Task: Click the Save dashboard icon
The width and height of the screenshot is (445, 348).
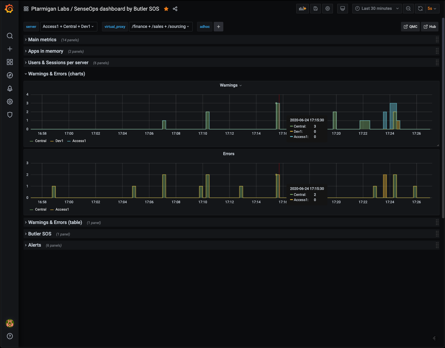Action: [315, 9]
